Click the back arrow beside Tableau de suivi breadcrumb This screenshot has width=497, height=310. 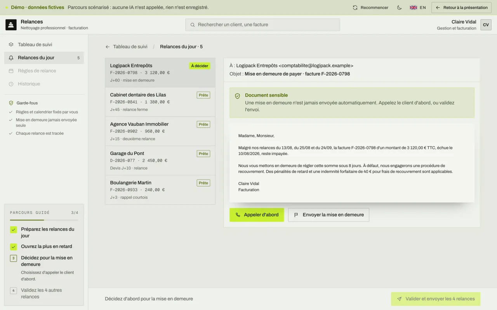click(x=108, y=47)
